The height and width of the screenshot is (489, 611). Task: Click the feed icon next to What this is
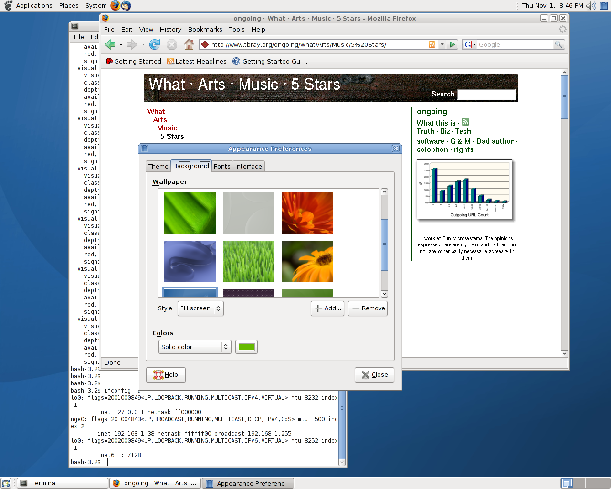click(x=465, y=122)
